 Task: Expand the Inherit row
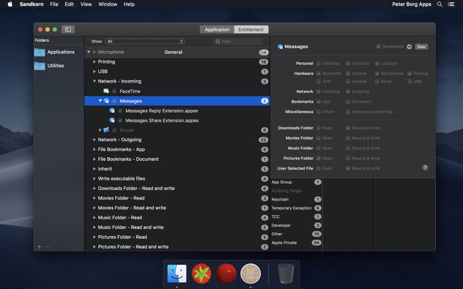coord(94,169)
